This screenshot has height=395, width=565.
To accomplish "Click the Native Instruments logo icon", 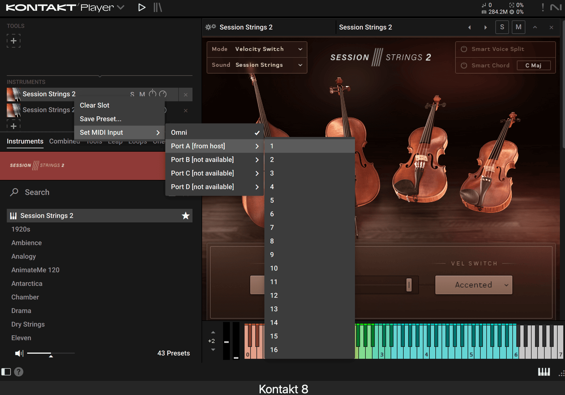I will click(556, 7).
